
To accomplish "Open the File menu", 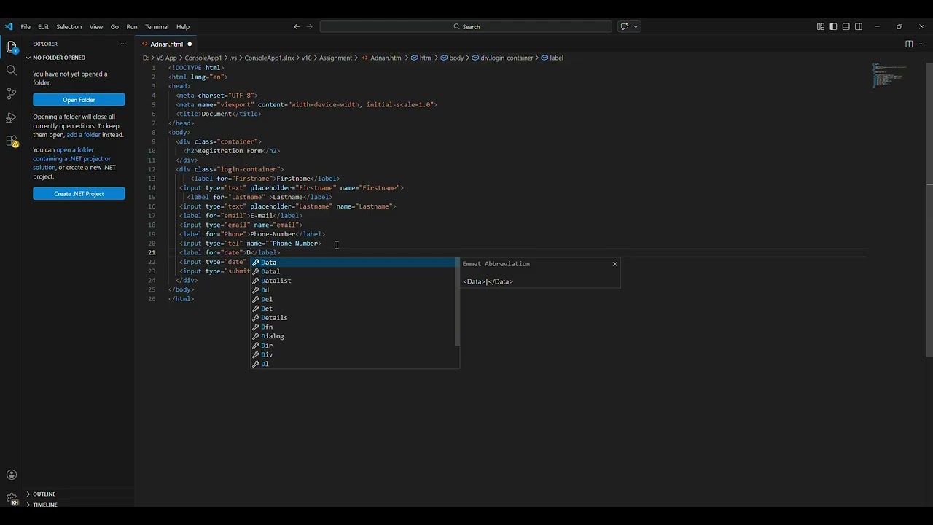I will pyautogui.click(x=26, y=26).
